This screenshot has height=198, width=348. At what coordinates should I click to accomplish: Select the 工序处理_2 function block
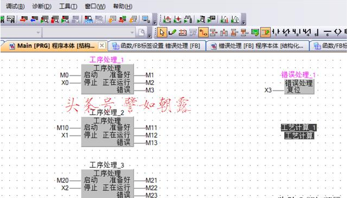click(107, 131)
